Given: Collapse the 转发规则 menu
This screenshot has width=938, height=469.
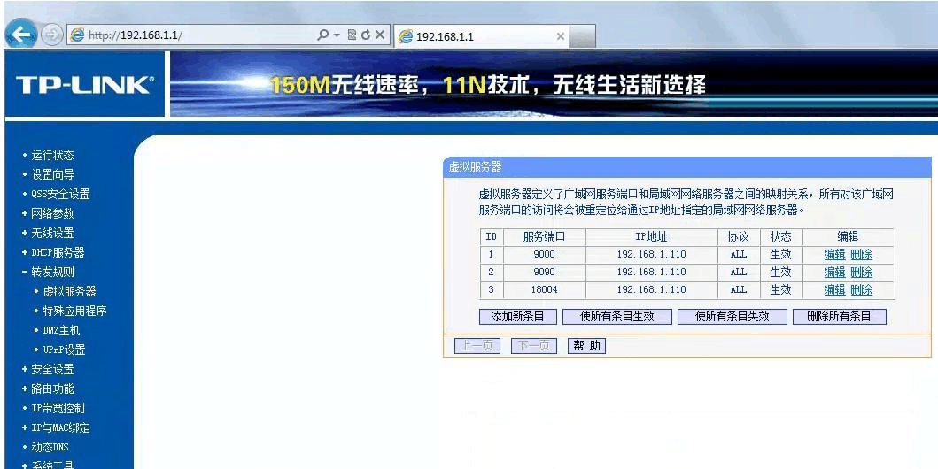Looking at the screenshot, I should coord(52,272).
